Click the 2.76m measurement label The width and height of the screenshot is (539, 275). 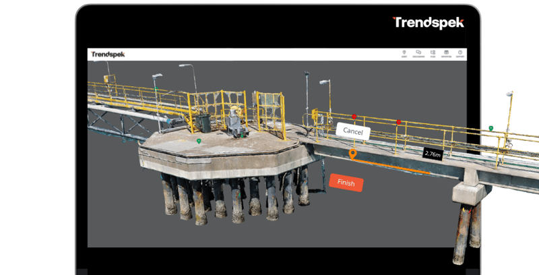coord(433,154)
